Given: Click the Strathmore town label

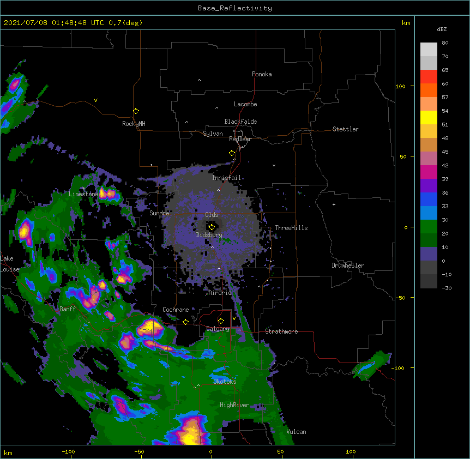Looking at the screenshot, I should [x=281, y=331].
